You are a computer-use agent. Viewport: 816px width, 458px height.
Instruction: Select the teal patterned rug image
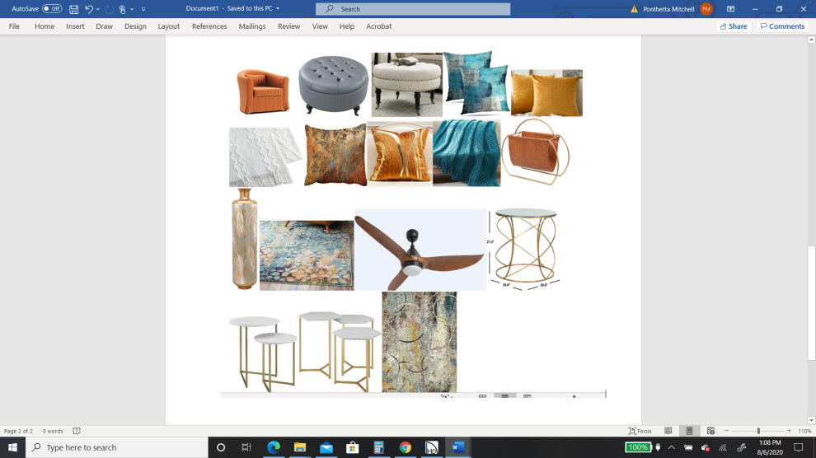click(307, 255)
